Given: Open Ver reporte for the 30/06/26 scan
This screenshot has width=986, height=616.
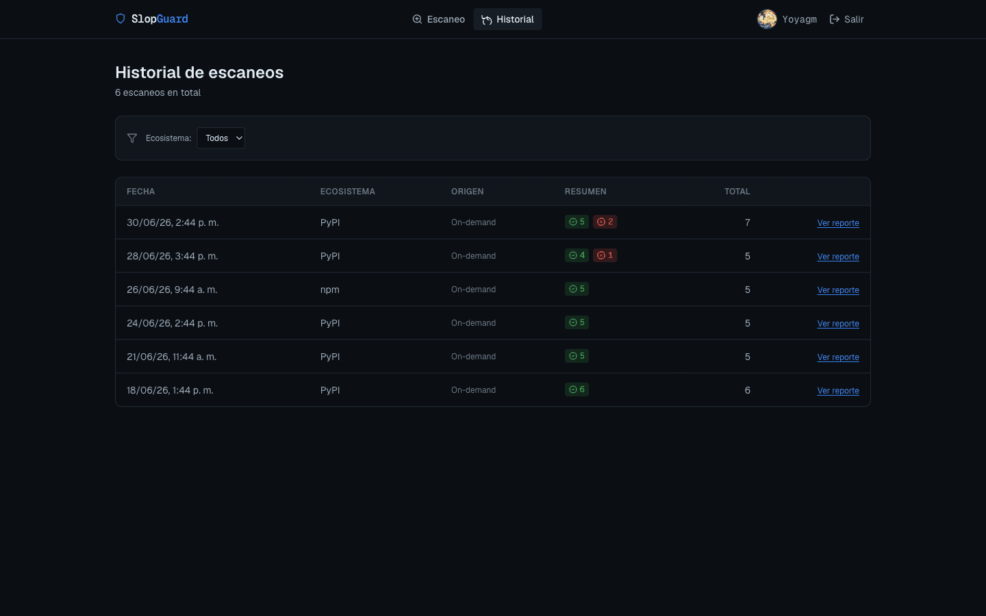Looking at the screenshot, I should click(x=838, y=223).
